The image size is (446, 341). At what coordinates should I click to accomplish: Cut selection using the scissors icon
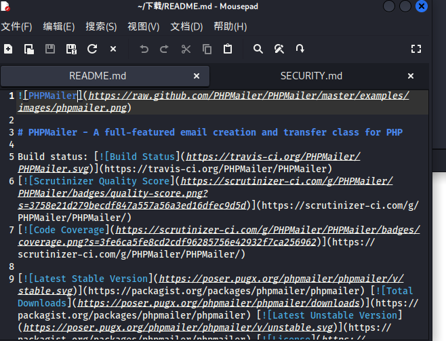[186, 49]
